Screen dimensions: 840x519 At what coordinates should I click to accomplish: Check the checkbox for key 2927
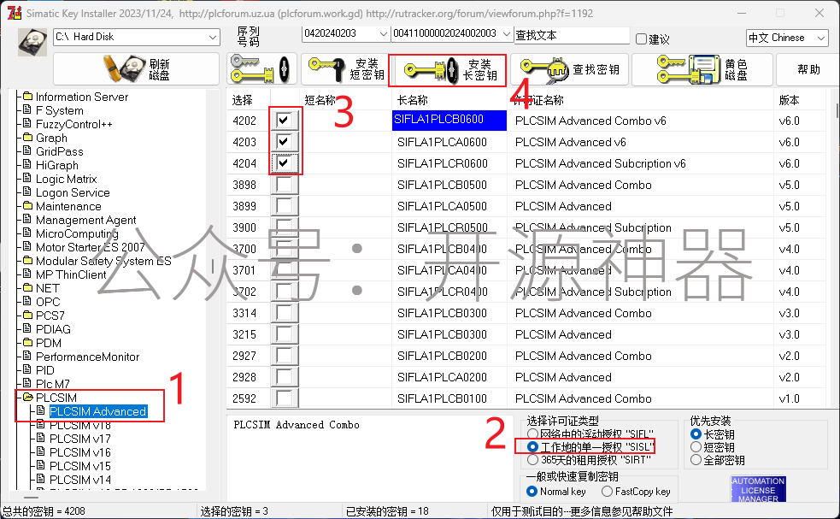point(284,356)
